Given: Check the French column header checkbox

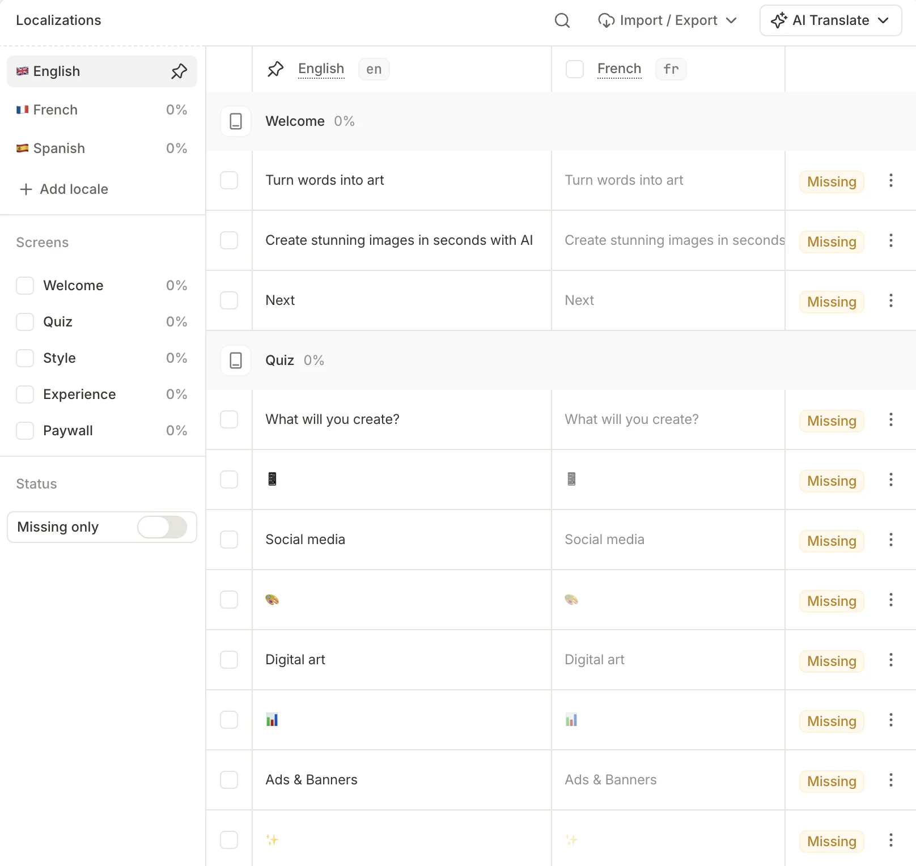Looking at the screenshot, I should [x=575, y=69].
